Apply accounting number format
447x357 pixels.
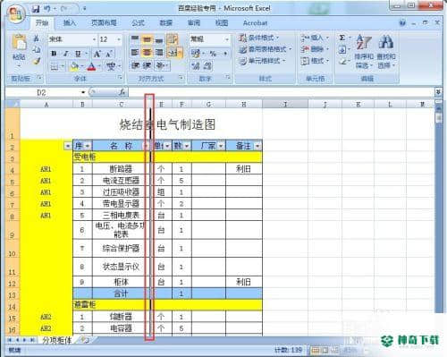click(196, 54)
